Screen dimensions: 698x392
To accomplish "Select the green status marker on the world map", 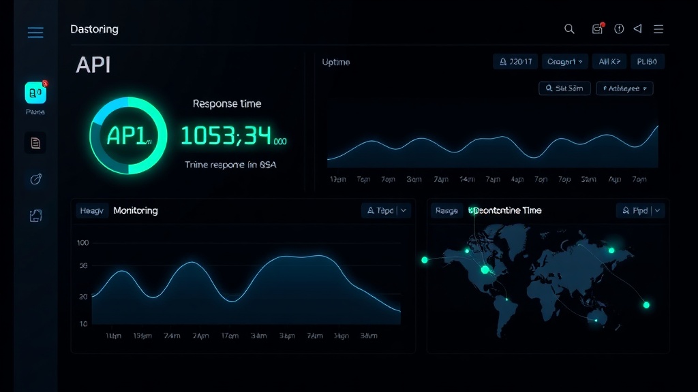I will pyautogui.click(x=484, y=270).
